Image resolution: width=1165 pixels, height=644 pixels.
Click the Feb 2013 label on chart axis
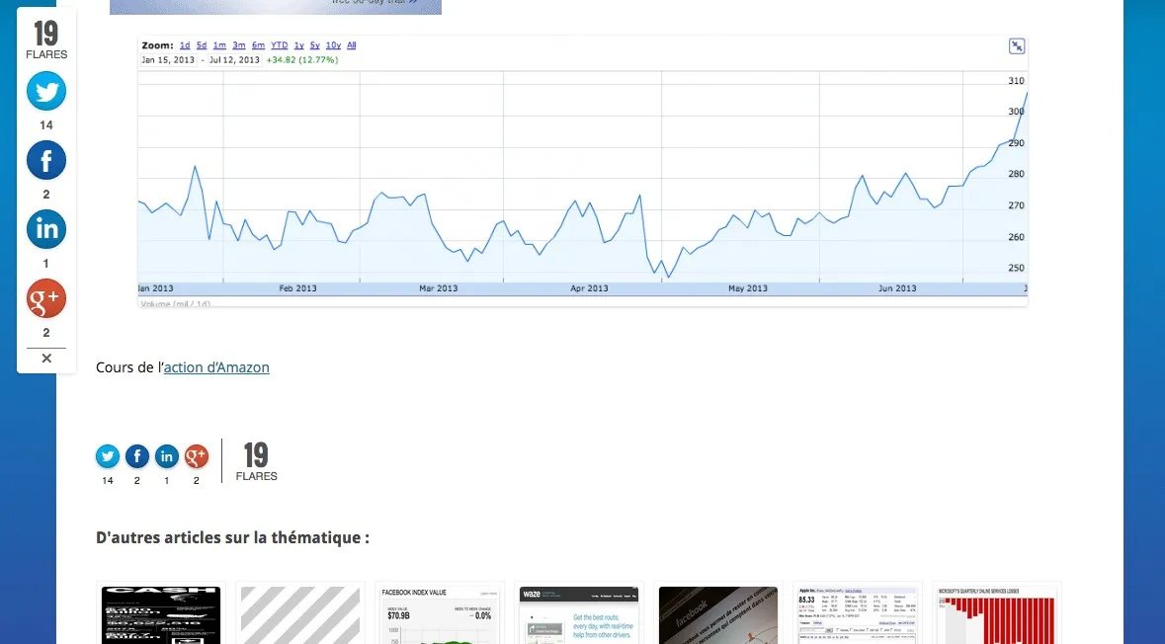coord(298,288)
